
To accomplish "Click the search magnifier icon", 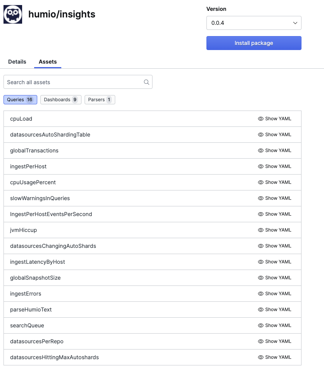I will coord(146,82).
